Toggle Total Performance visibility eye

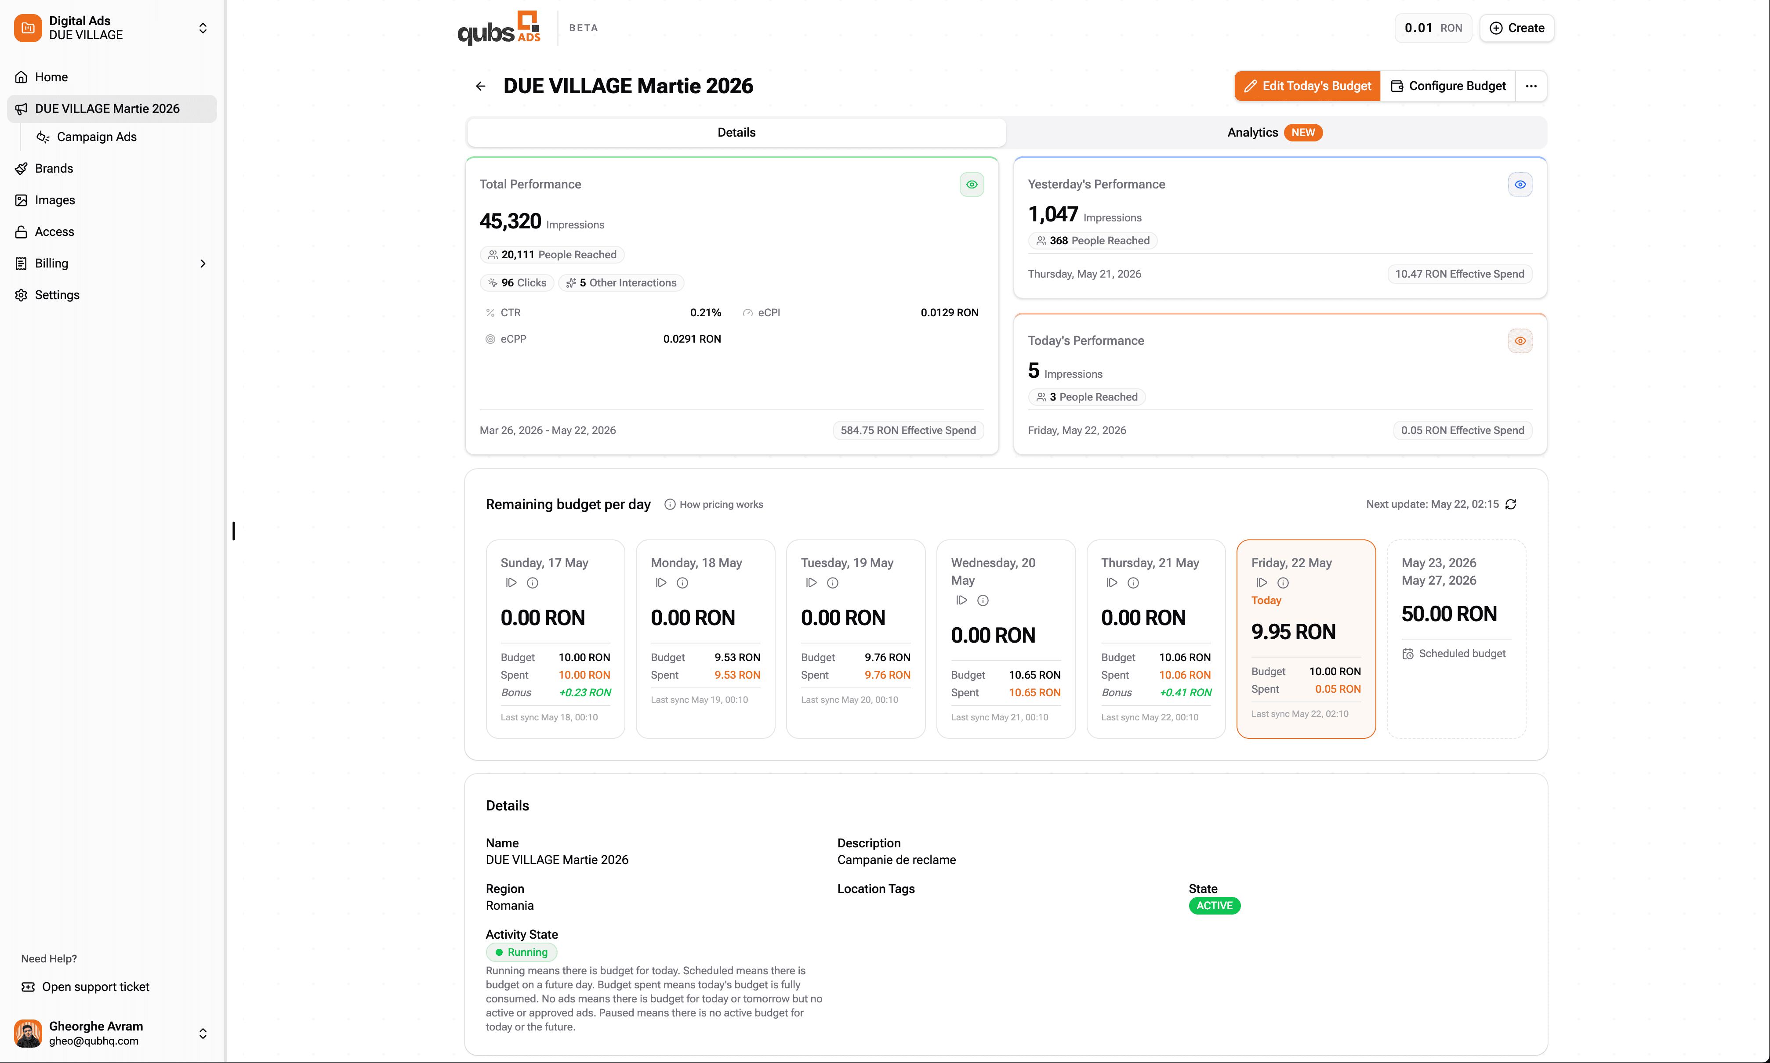click(971, 184)
